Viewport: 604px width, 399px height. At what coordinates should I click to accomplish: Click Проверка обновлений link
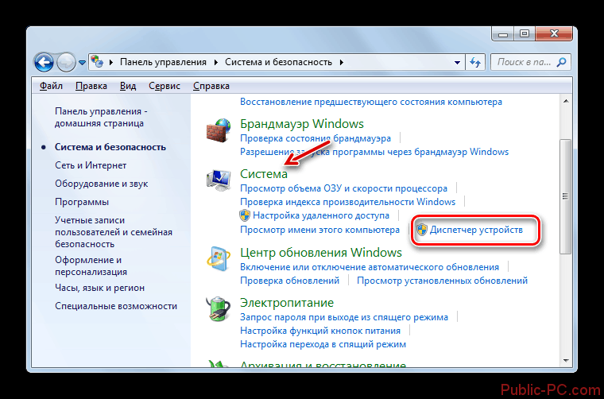289,281
